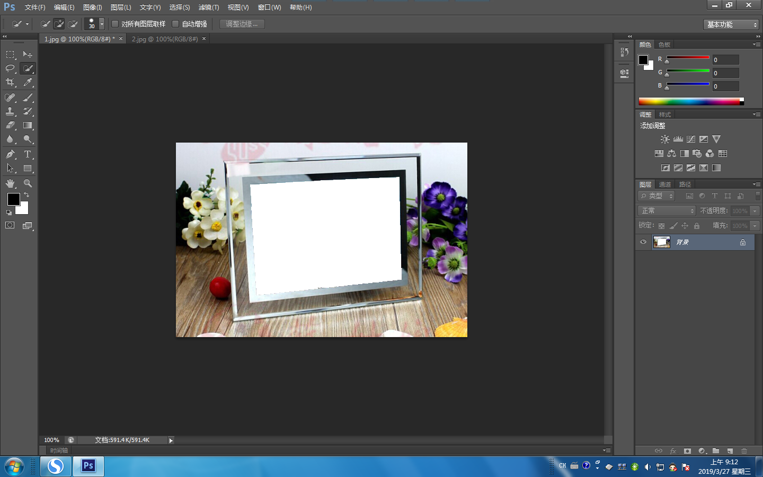Select the Path Selection tool
The image size is (763, 477).
click(x=10, y=169)
